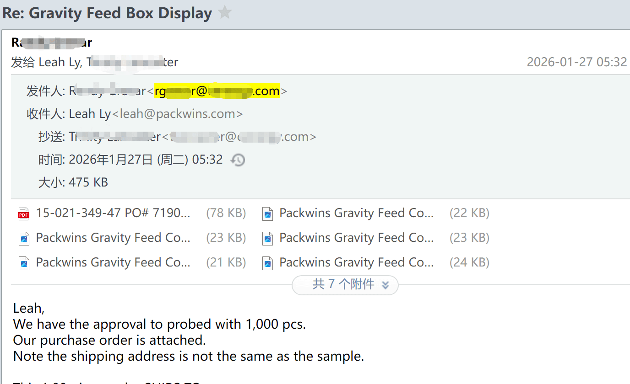
Task: Click the 2026-01-27 05:32 timestamp in the header
Action: pos(576,62)
